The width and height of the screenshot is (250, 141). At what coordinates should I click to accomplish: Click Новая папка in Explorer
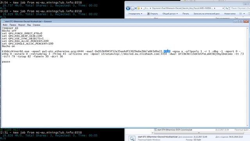pos(230,14)
